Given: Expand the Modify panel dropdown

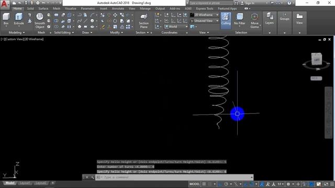Looking at the screenshot, I should coord(116,32).
